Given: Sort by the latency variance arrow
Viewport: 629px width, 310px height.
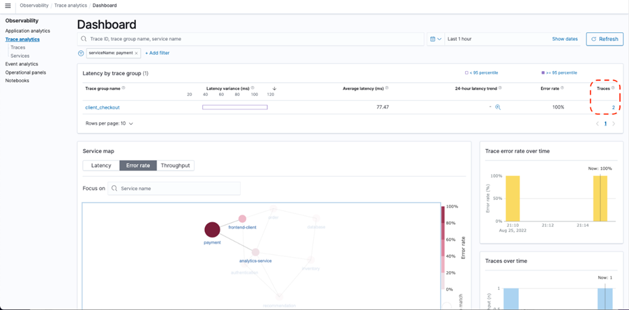Looking at the screenshot, I should (274, 88).
